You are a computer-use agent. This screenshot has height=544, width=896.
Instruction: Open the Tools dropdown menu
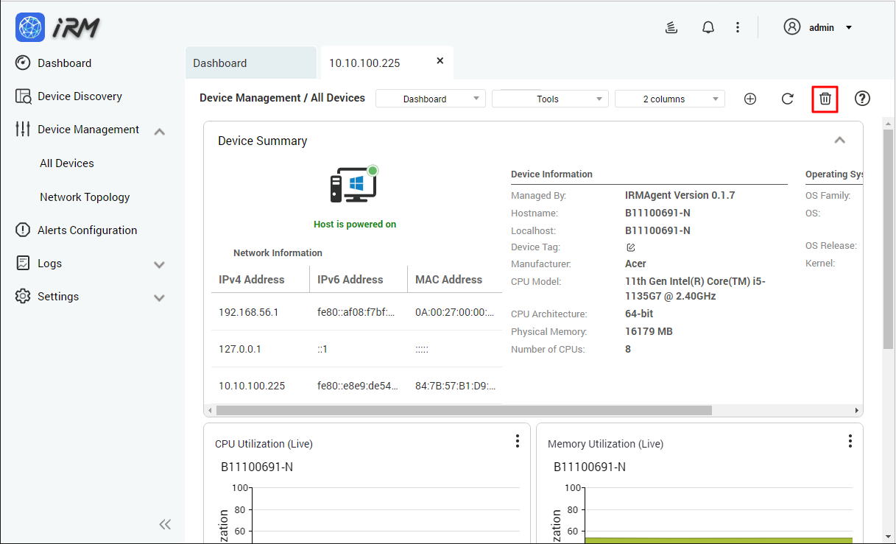click(x=549, y=98)
